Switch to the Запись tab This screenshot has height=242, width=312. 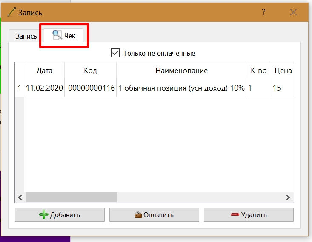pos(26,36)
